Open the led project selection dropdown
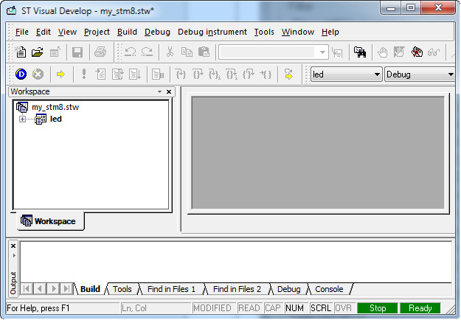The width and height of the screenshot is (461, 320). coord(377,74)
